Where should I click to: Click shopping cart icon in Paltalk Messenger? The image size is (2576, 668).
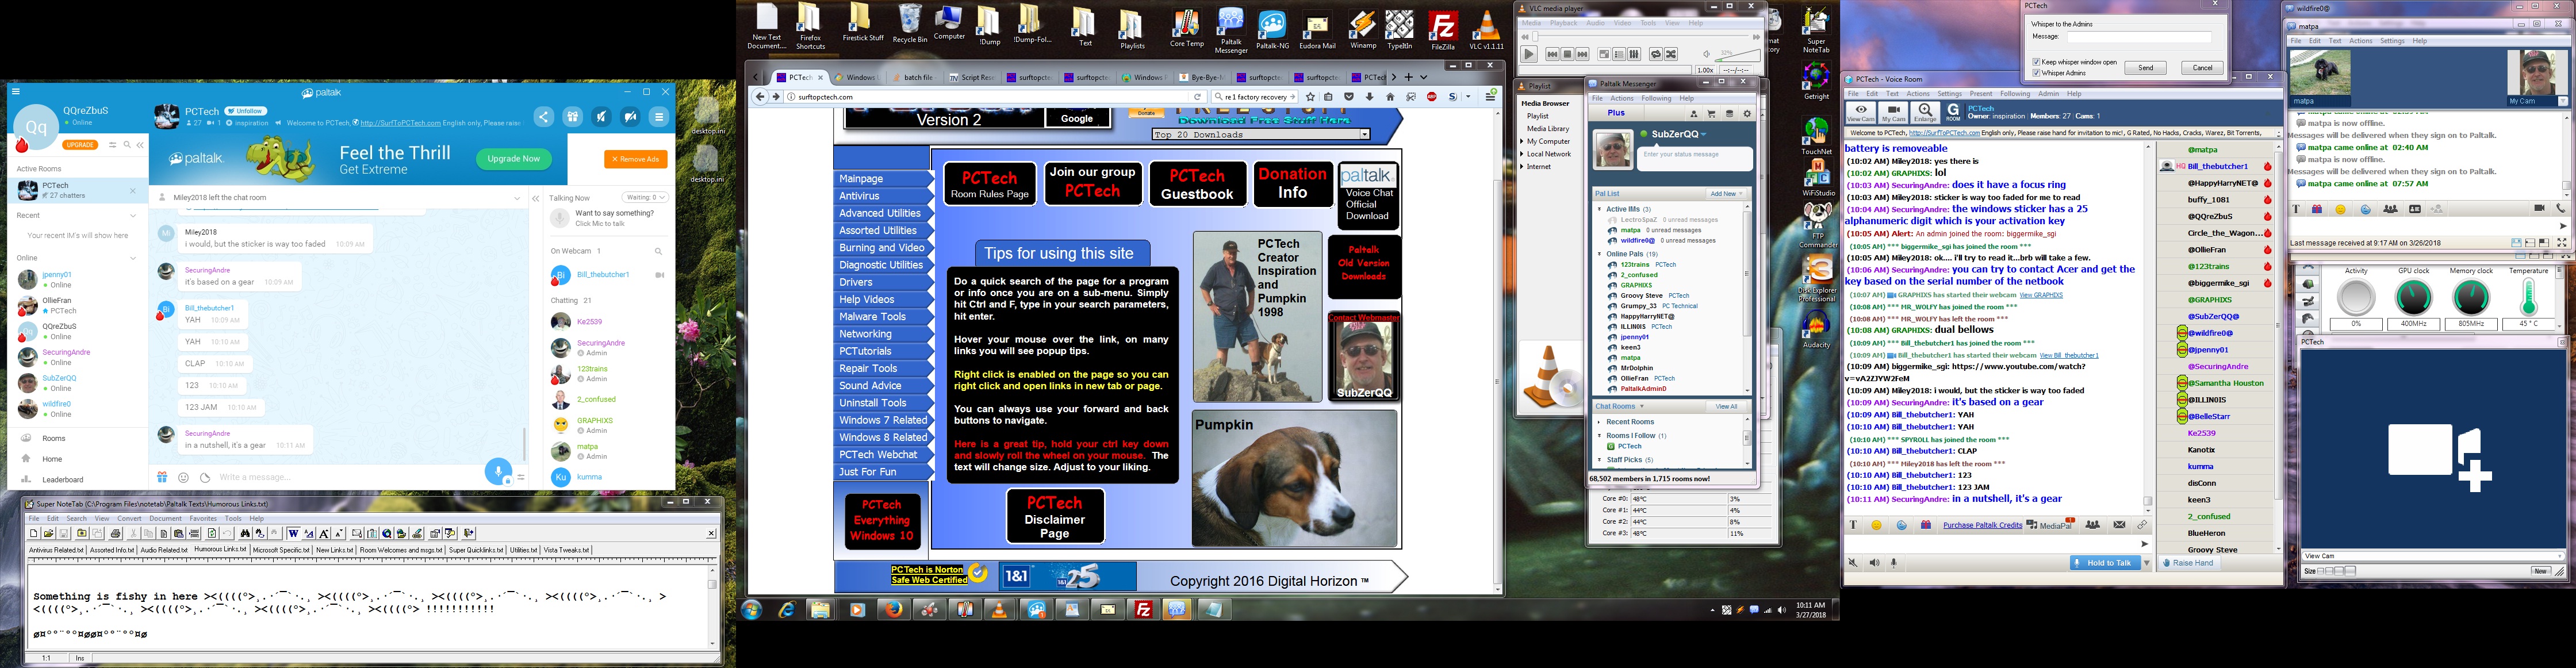[x=1712, y=114]
